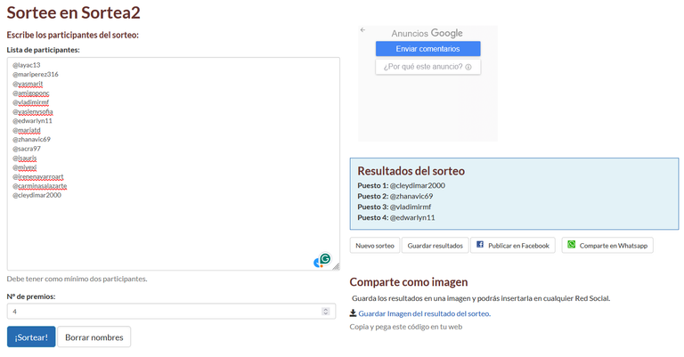Click the info icon next to ¿Por qué este anuncio?
This screenshot has width=684, height=357.
468,67
